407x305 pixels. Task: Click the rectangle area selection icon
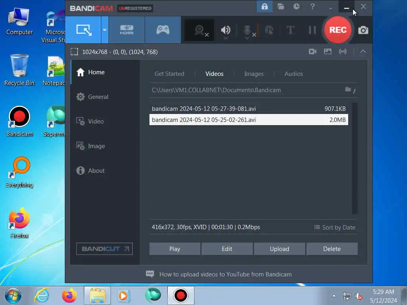(x=74, y=52)
